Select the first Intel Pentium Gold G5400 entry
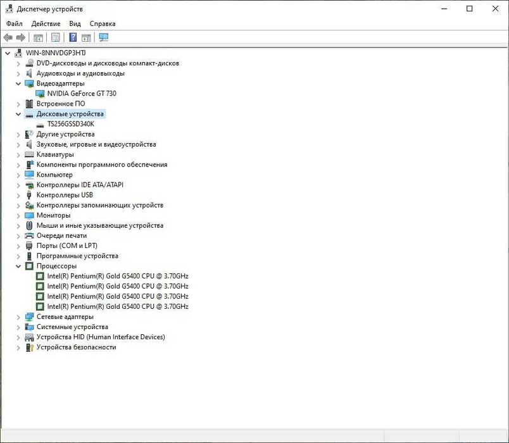The width and height of the screenshot is (509, 443). [118, 276]
